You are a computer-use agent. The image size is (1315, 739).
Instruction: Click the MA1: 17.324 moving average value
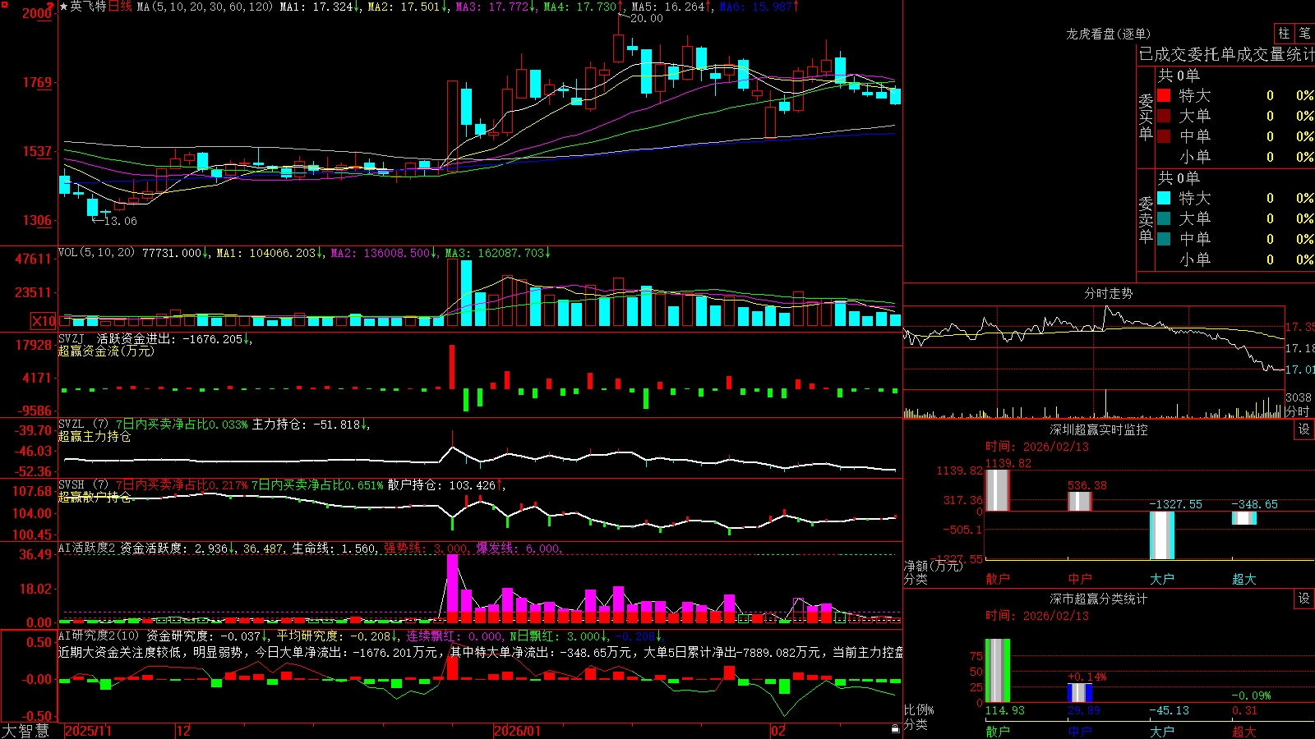tap(316, 7)
